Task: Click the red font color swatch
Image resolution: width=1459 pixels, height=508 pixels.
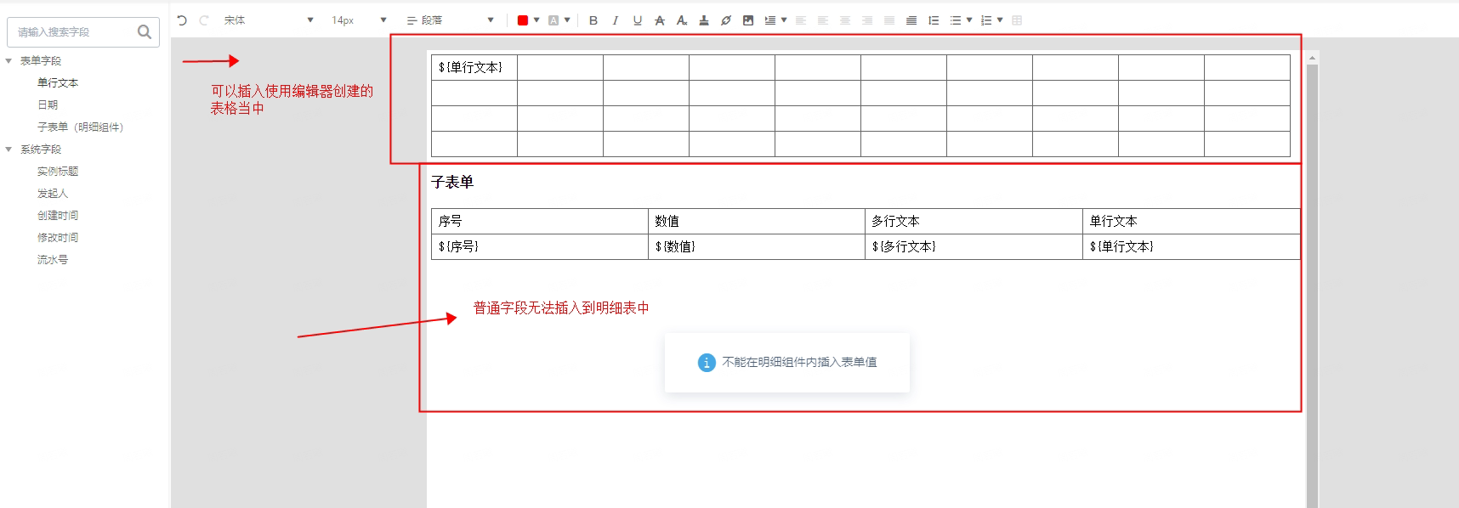Action: 523,20
